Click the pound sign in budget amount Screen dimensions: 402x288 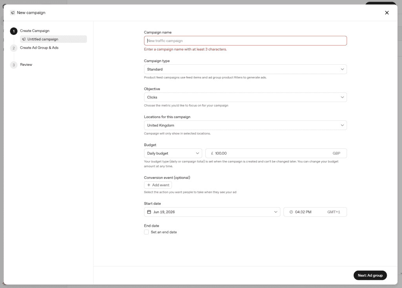(x=212, y=153)
